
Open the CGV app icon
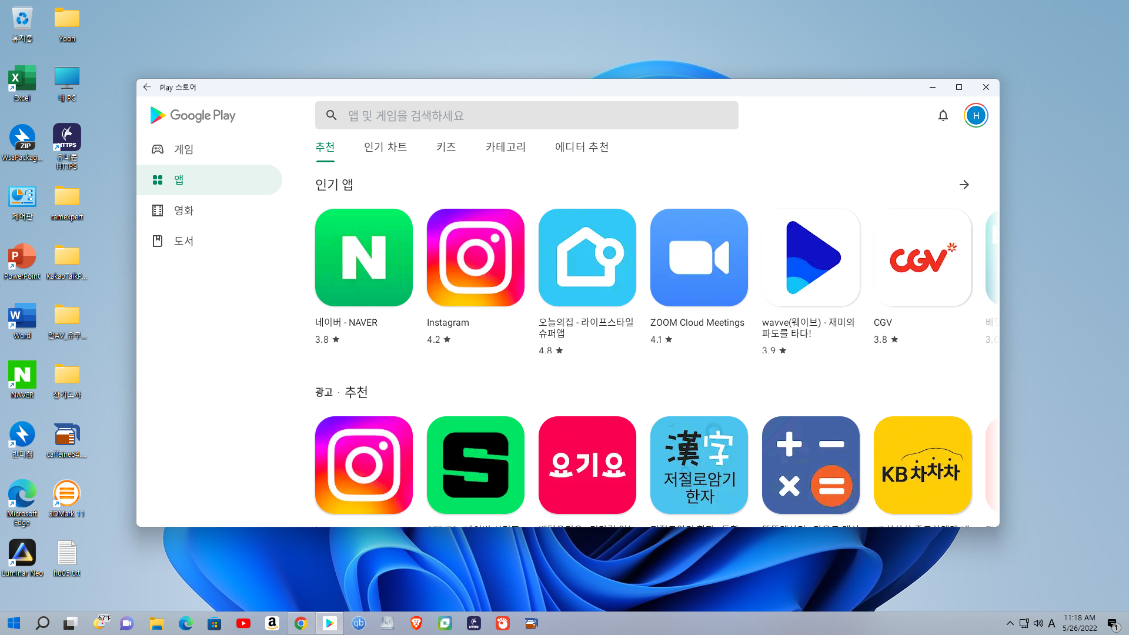pyautogui.click(x=922, y=258)
